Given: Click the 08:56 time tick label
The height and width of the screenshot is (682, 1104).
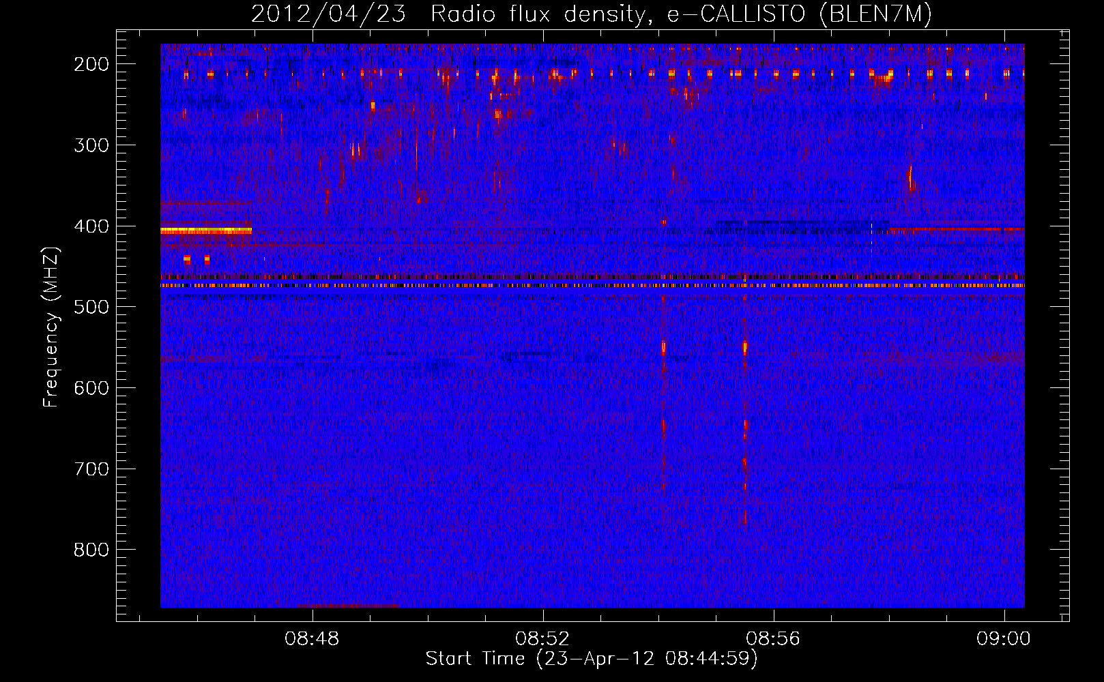Looking at the screenshot, I should (773, 639).
